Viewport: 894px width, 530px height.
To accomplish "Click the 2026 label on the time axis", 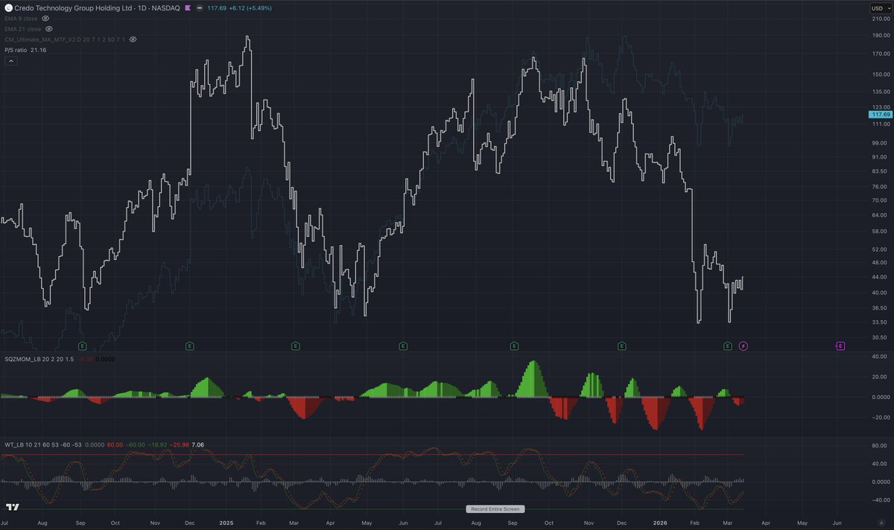I will [x=661, y=524].
